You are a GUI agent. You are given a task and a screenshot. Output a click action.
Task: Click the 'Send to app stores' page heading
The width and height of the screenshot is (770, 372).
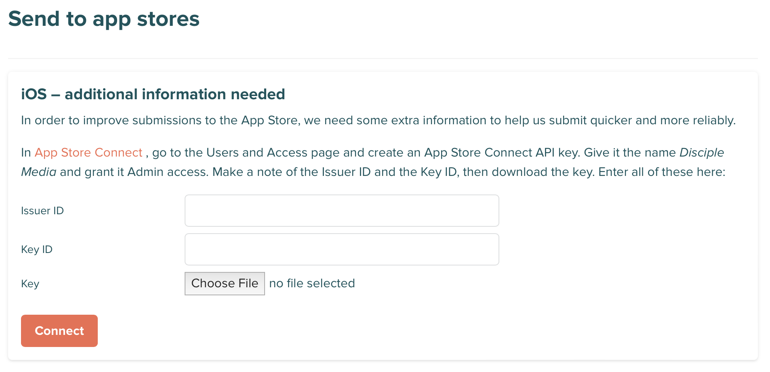[104, 19]
